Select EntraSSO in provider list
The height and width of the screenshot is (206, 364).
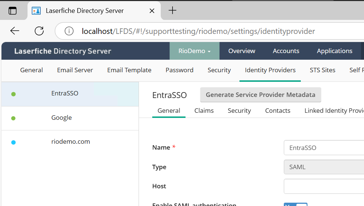pyautogui.click(x=70, y=94)
